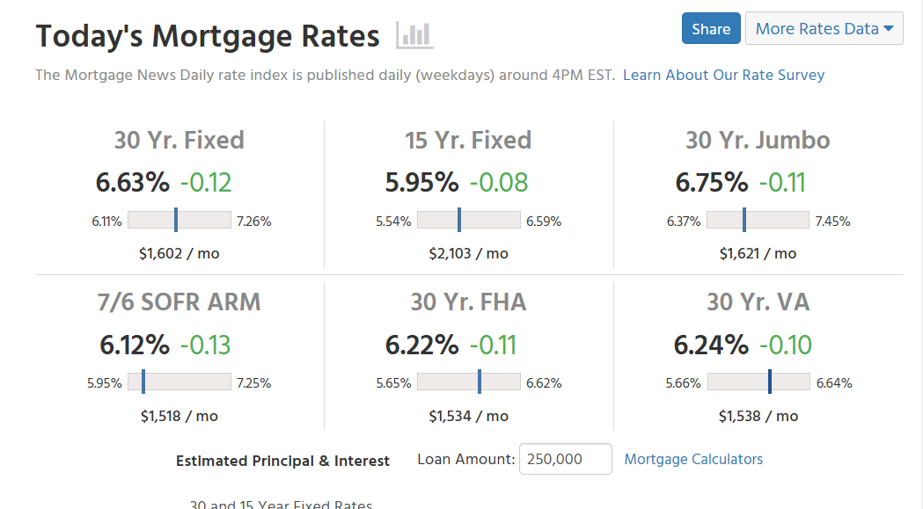
Task: Click the 7/6 SOFR ARM heading
Action: 179,302
